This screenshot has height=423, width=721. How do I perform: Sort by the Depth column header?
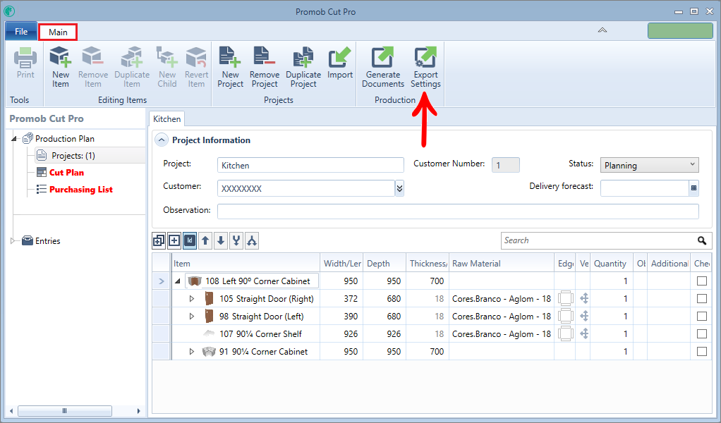pyautogui.click(x=384, y=263)
